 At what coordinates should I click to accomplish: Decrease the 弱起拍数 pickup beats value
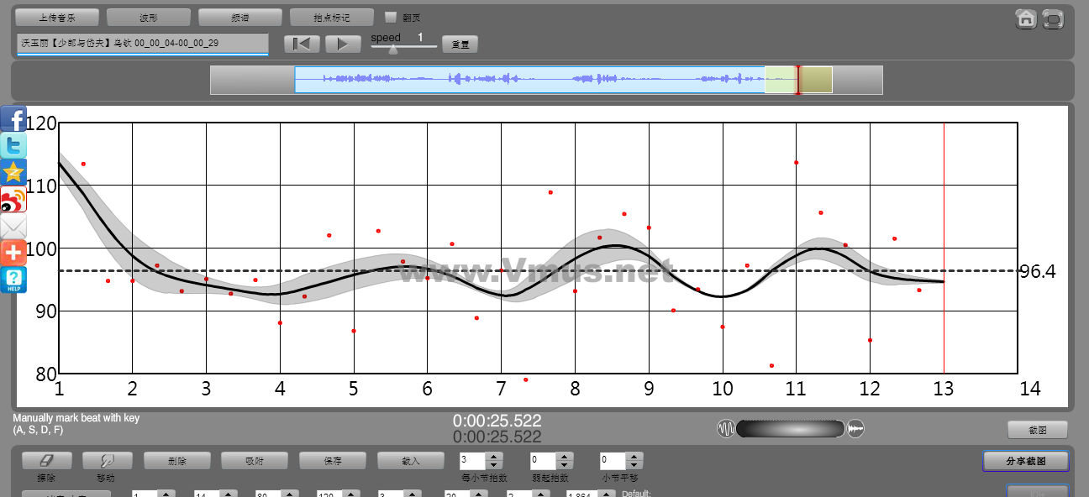click(x=566, y=465)
